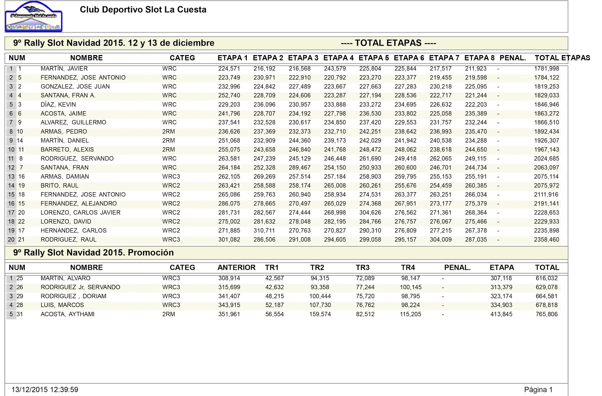Click promotion total '765,806'
This screenshot has width=602, height=396.
547,314
